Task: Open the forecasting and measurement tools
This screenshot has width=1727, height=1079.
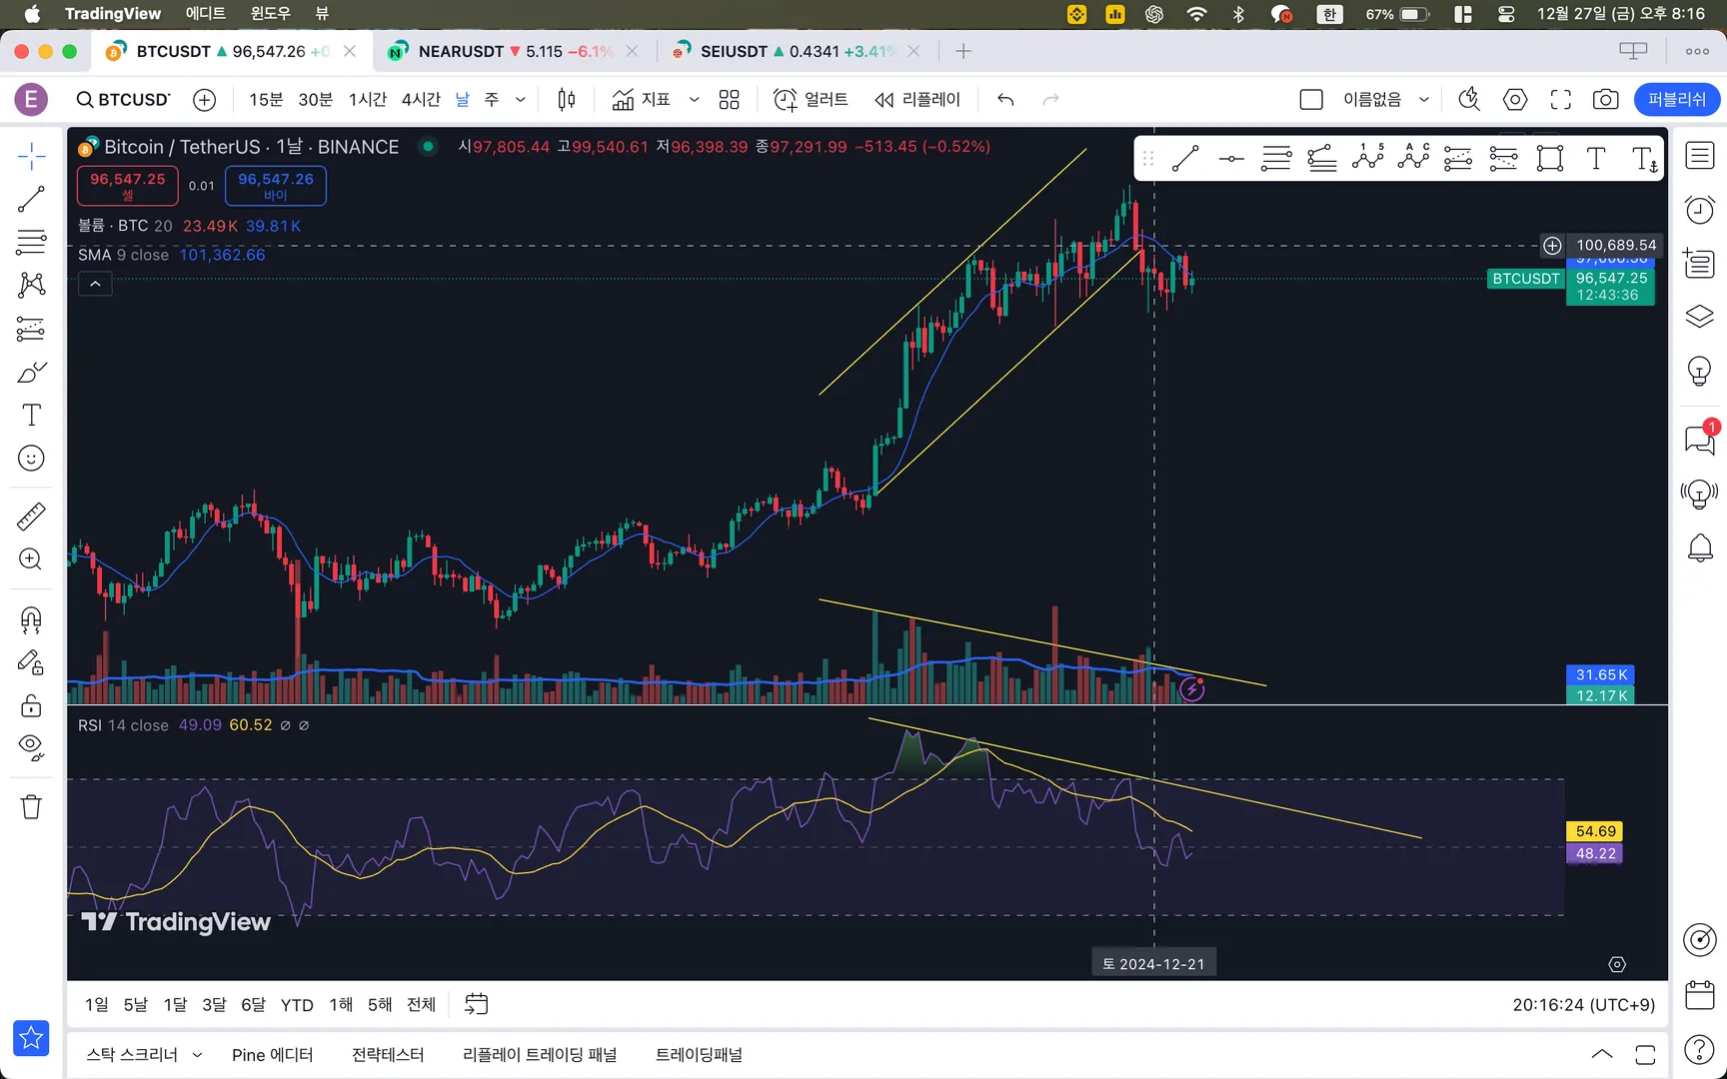Action: click(x=31, y=329)
